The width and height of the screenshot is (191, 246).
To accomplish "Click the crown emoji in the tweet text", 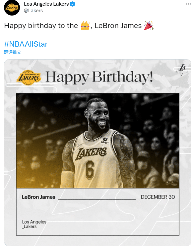I will click(x=85, y=25).
